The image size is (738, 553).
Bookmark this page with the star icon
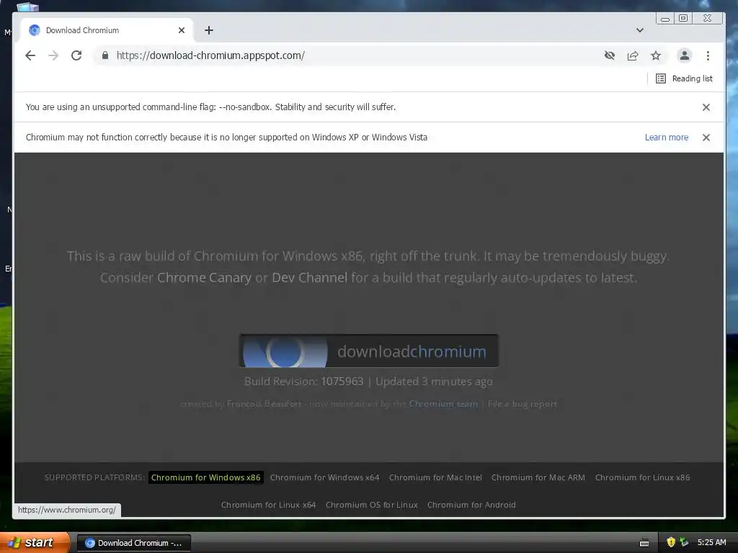click(656, 55)
